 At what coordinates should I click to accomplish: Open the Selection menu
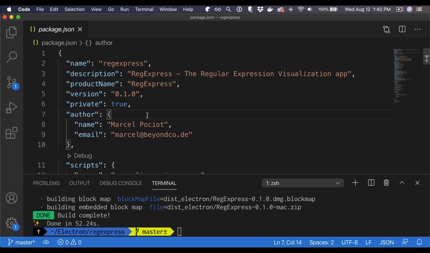[x=74, y=9]
